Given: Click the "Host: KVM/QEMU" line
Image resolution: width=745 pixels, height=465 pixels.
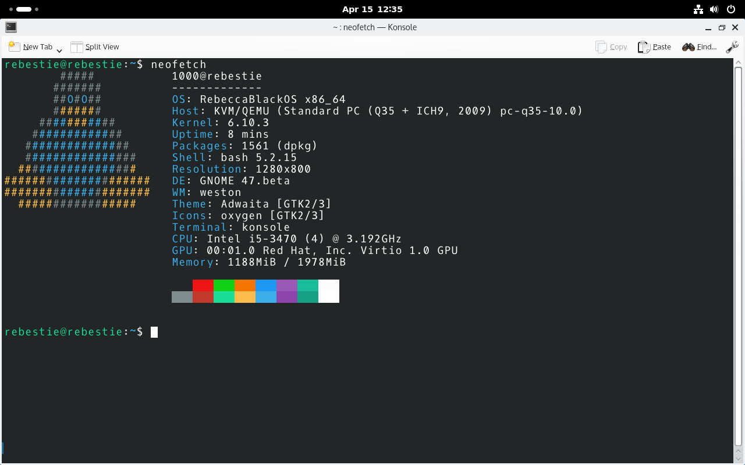Looking at the screenshot, I should click(x=378, y=111).
